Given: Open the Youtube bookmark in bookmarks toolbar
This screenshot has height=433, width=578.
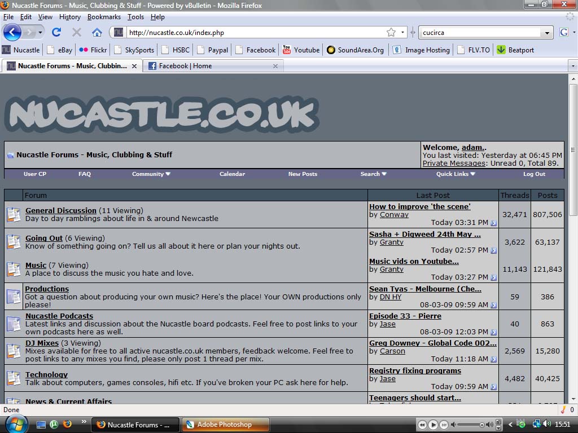Looking at the screenshot, I should pos(301,50).
